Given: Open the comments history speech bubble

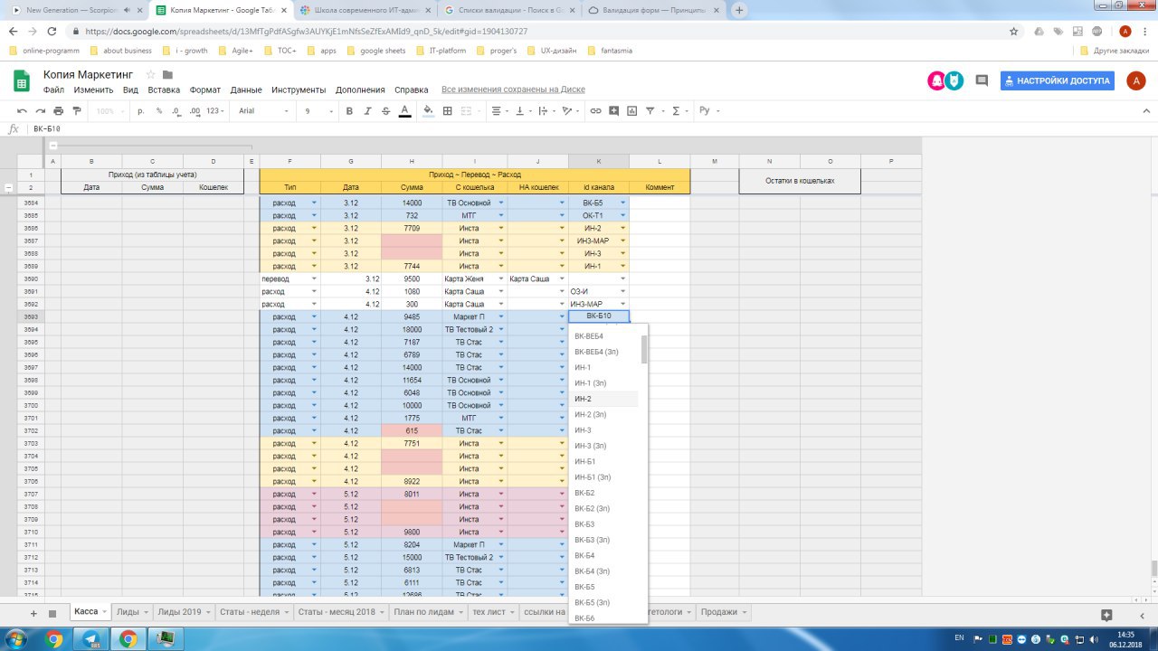Looking at the screenshot, I should point(982,80).
